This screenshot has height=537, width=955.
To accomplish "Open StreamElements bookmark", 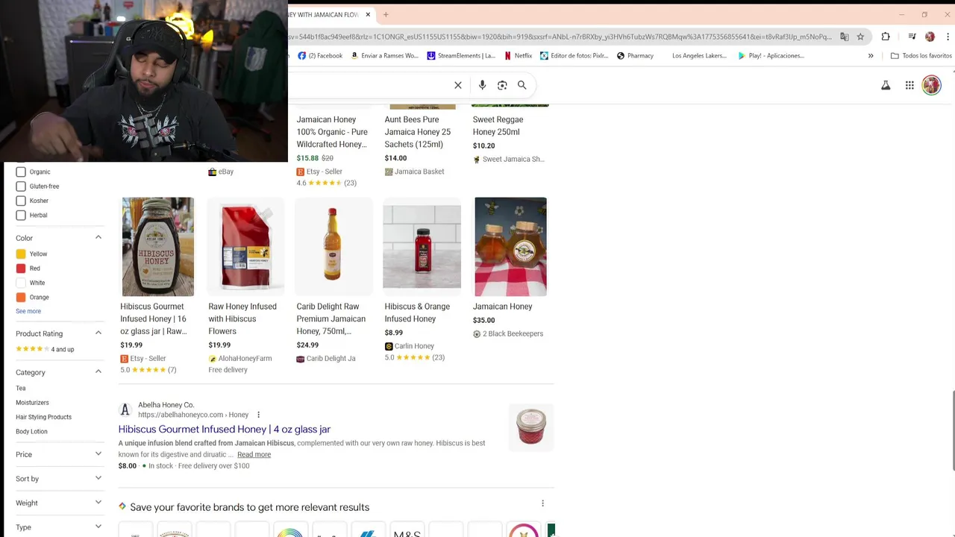I will click(461, 55).
